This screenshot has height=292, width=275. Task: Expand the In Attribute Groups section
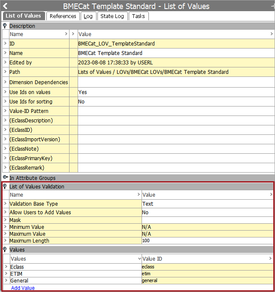click(x=5, y=177)
